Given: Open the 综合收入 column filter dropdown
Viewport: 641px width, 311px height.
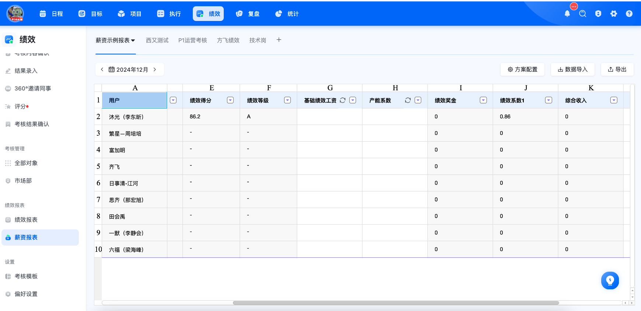Looking at the screenshot, I should pos(614,100).
